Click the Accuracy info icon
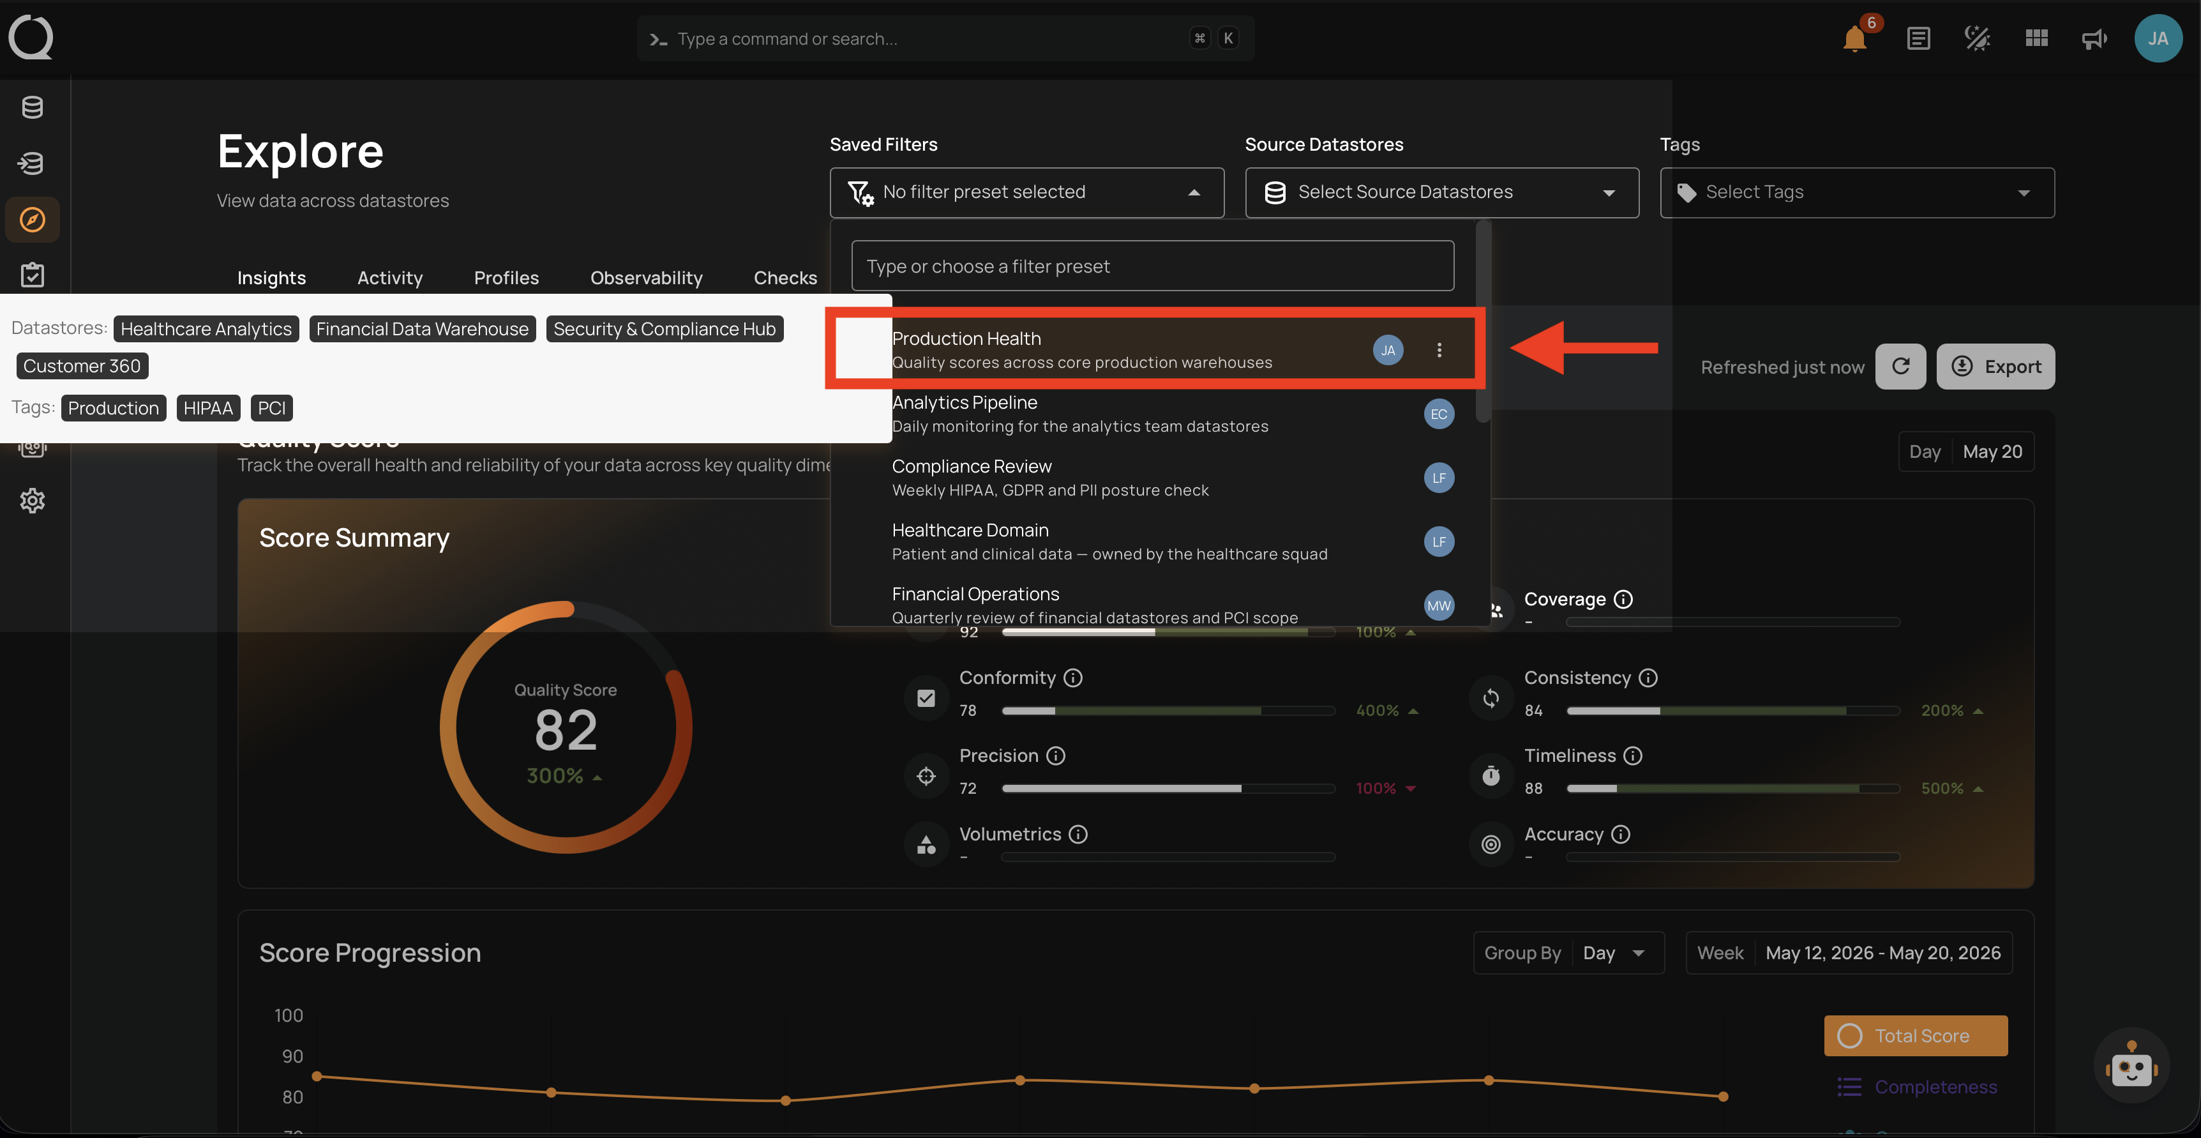The width and height of the screenshot is (2201, 1138). pyautogui.click(x=1621, y=835)
